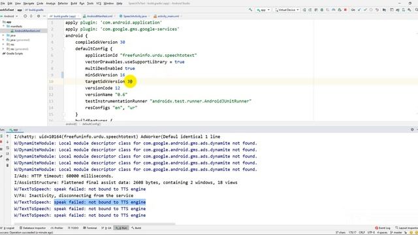Click the compileSdkVersion value 30
This screenshot has height=235, width=418.
(122, 42)
